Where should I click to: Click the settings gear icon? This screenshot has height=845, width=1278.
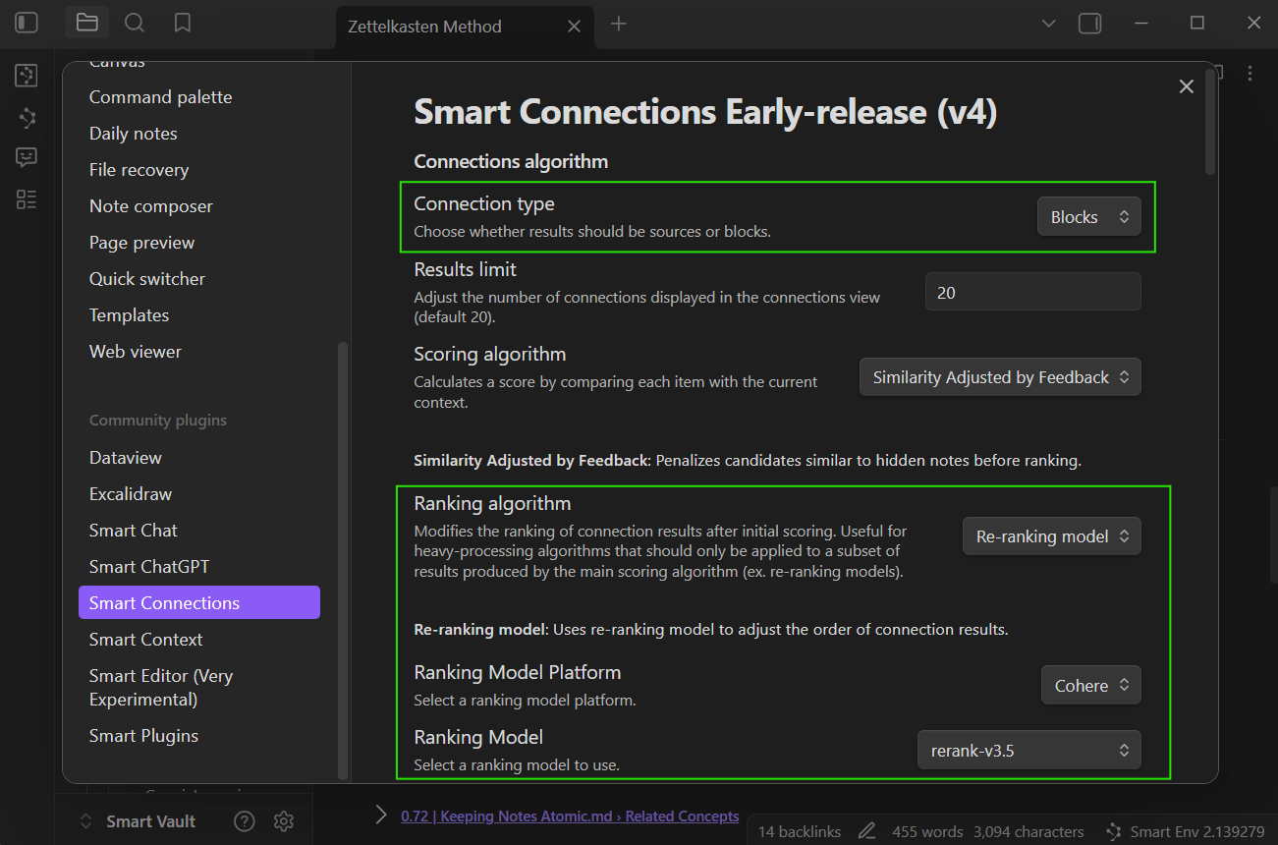[x=284, y=821]
